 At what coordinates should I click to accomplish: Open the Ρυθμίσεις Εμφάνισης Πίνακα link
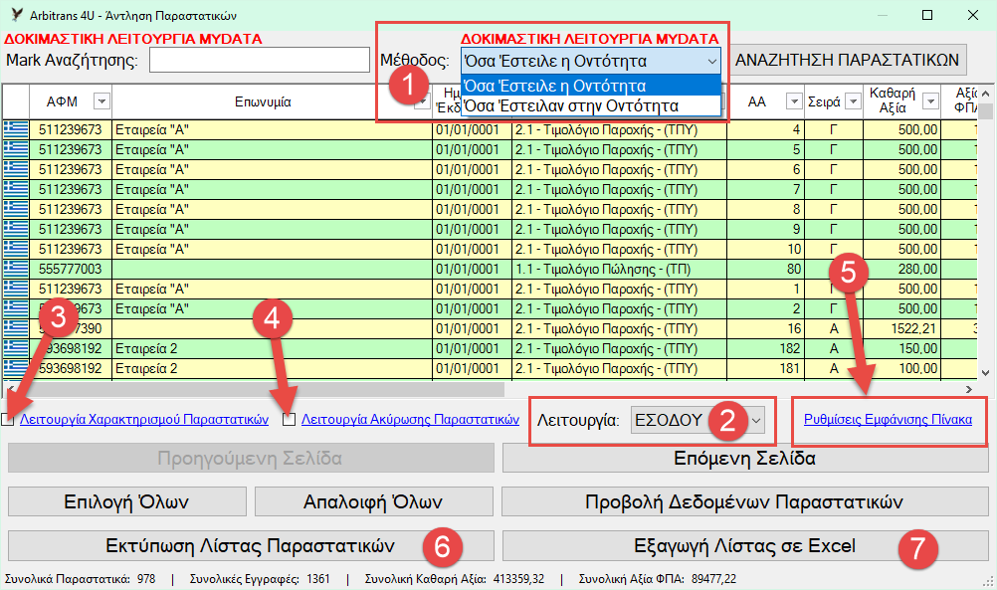(888, 420)
